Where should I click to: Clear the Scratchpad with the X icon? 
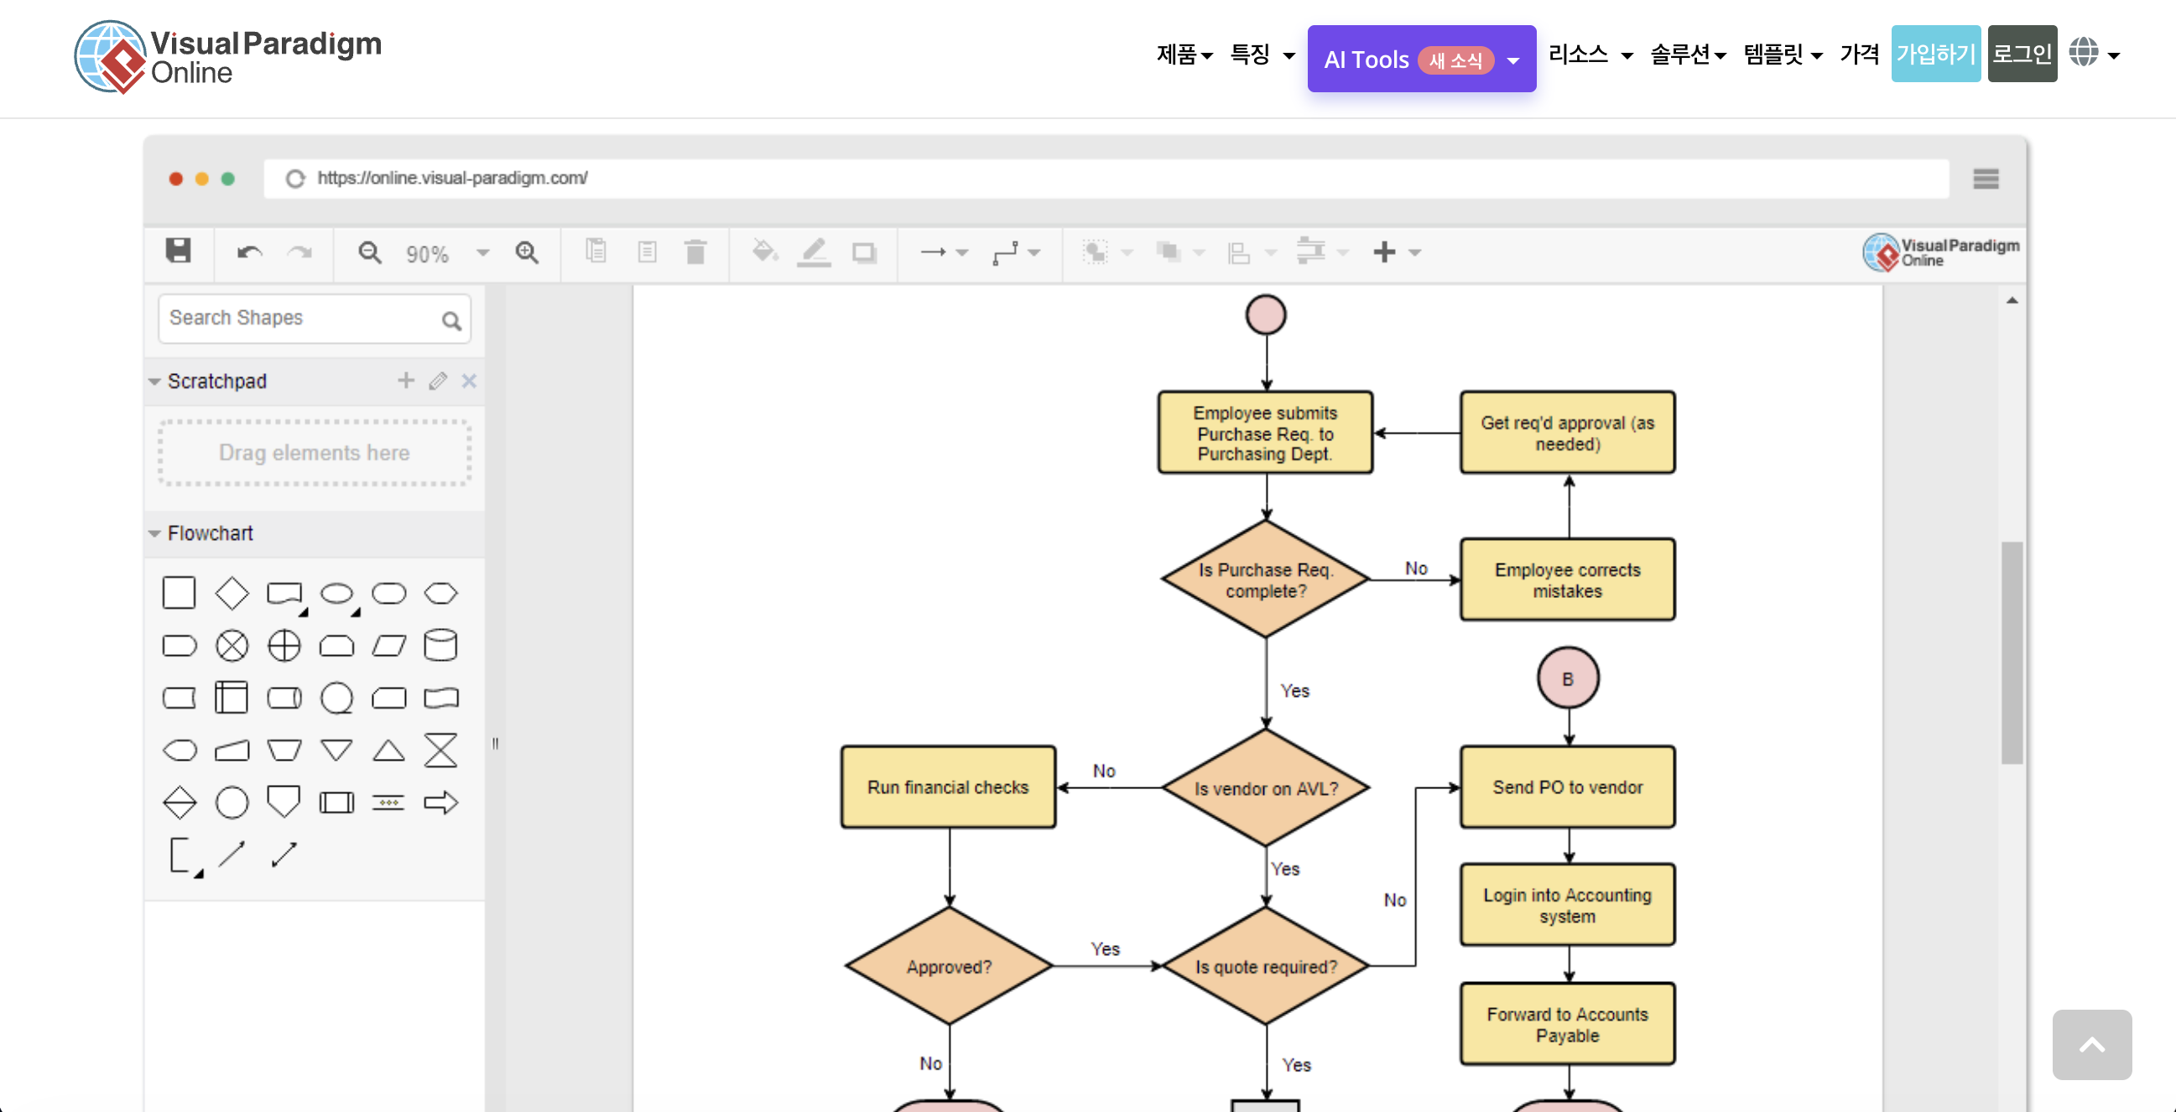[x=470, y=381]
